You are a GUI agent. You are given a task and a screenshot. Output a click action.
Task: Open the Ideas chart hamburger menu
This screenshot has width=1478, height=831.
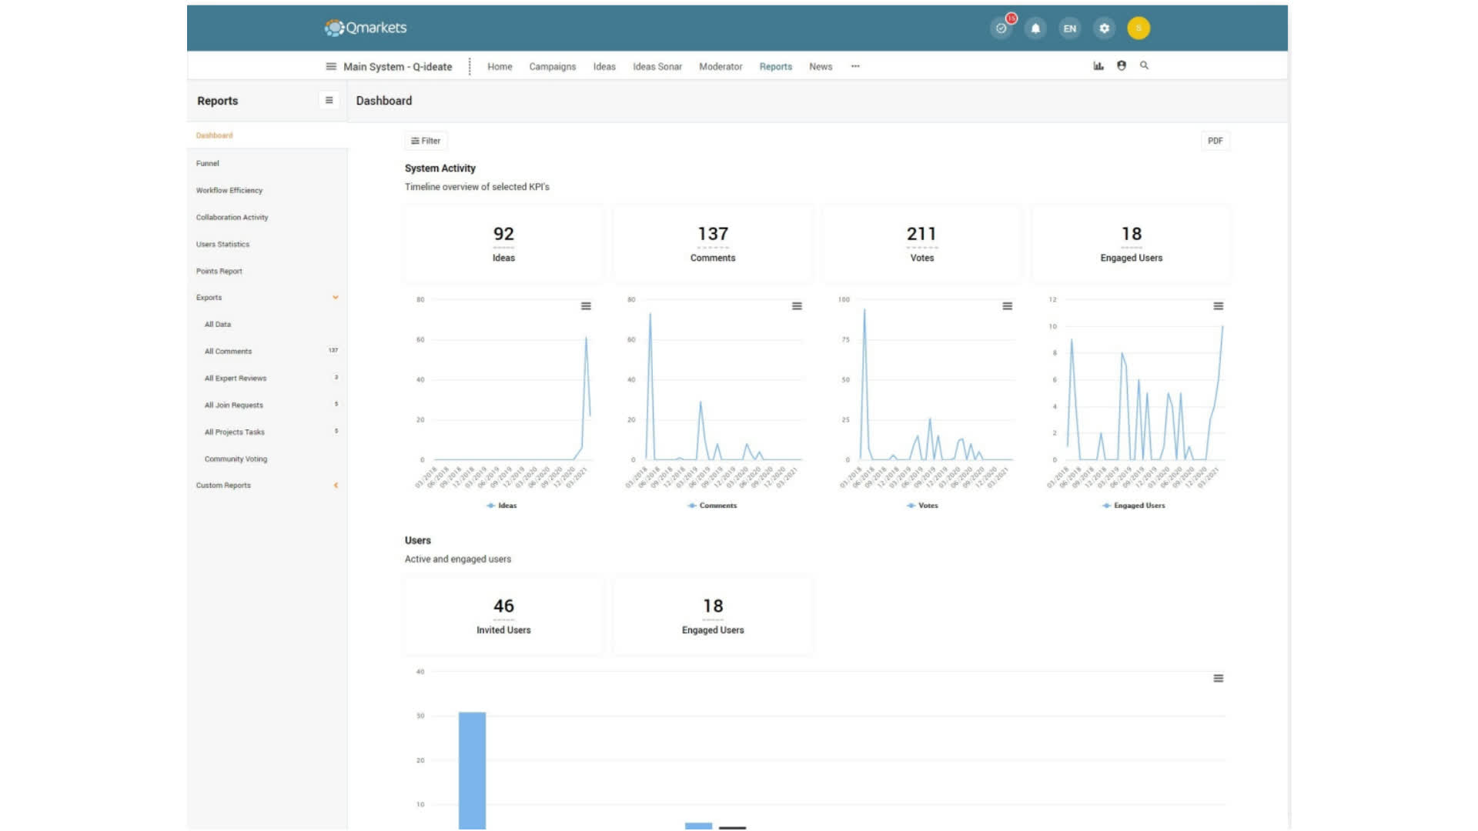pos(586,306)
